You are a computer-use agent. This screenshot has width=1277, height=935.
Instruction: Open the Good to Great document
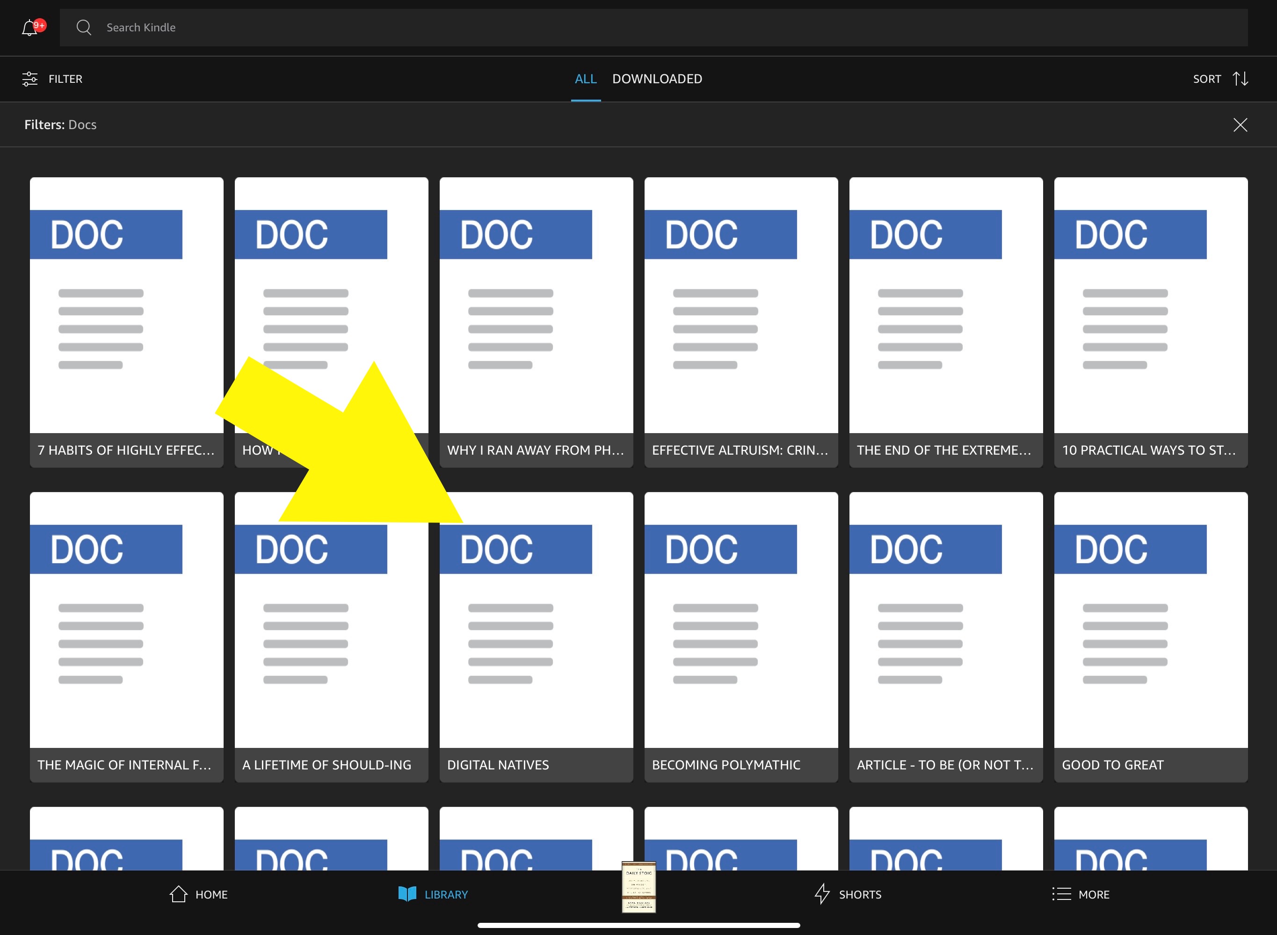coord(1150,637)
